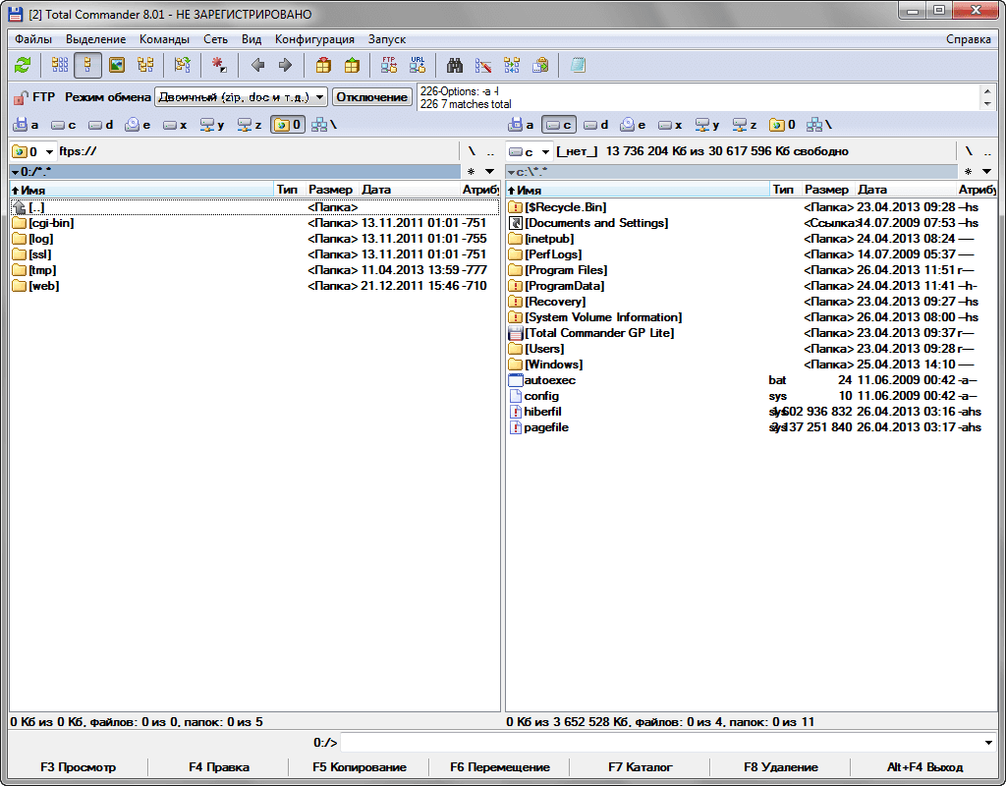Open right panel directory history arrow
Screen dimensions: 1006x786
click(986, 171)
